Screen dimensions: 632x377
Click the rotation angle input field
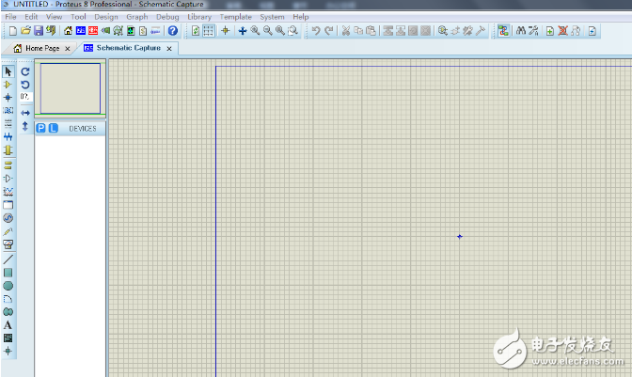(25, 97)
